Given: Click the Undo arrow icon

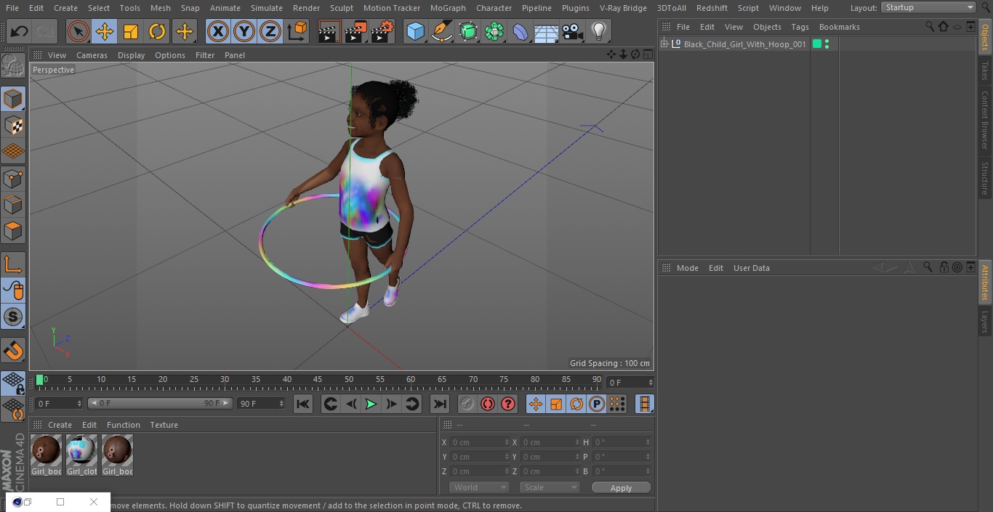Looking at the screenshot, I should pyautogui.click(x=20, y=32).
